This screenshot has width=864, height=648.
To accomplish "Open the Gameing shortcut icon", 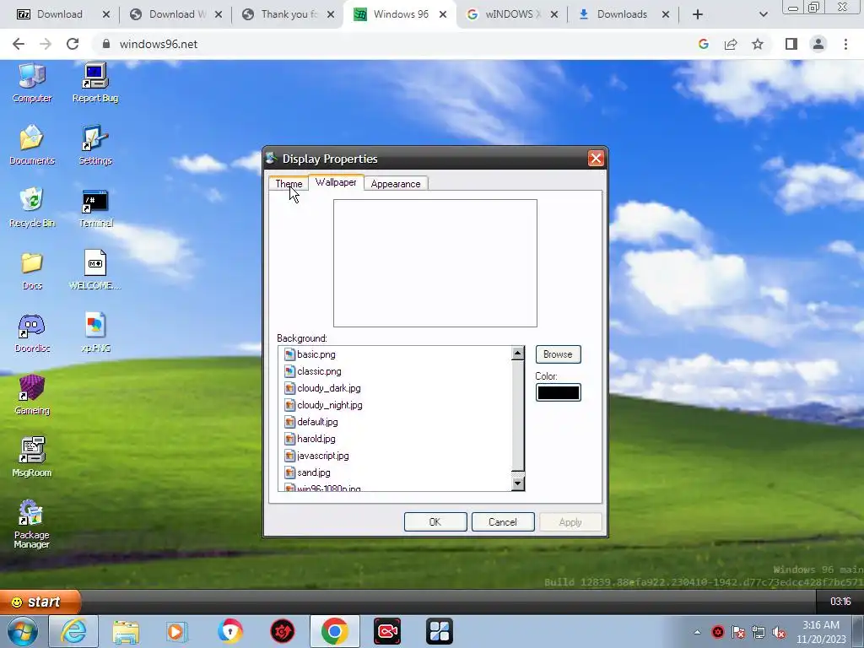I will (x=31, y=395).
